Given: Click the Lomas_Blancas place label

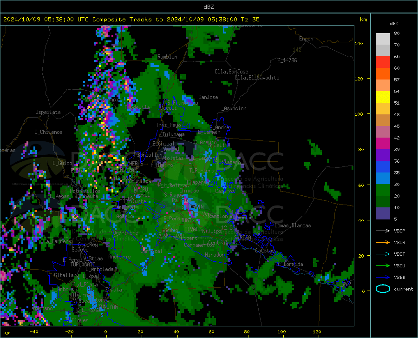Looking at the screenshot, I should (x=293, y=225).
